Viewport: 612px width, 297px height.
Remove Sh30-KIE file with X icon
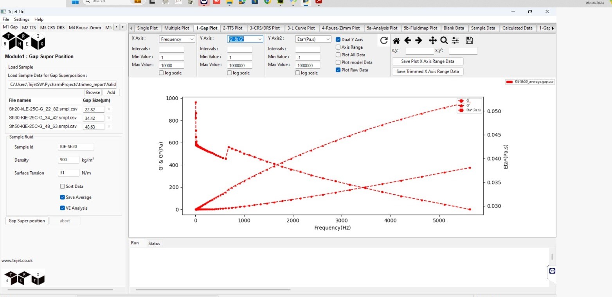click(109, 118)
